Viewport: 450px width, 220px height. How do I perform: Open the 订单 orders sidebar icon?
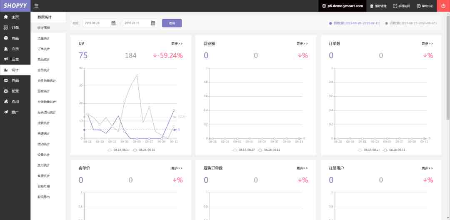click(x=6, y=27)
